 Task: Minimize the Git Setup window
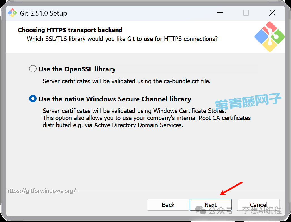click(220, 13)
